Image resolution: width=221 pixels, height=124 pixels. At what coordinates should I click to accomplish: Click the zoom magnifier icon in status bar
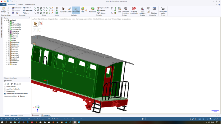tap(210, 119)
